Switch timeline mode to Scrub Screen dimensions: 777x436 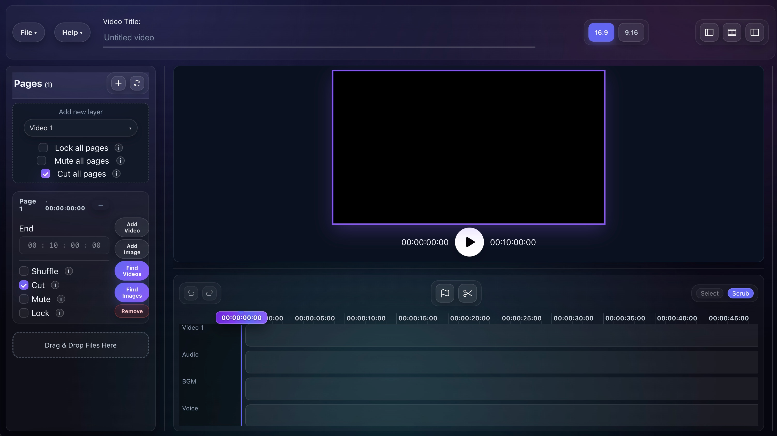click(x=741, y=293)
